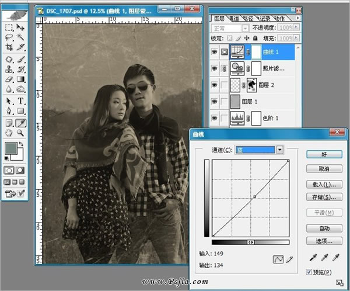Viewport: 350px width, 291px height.
Task: Hide the Layer 2 eye icon
Action: [x=214, y=85]
